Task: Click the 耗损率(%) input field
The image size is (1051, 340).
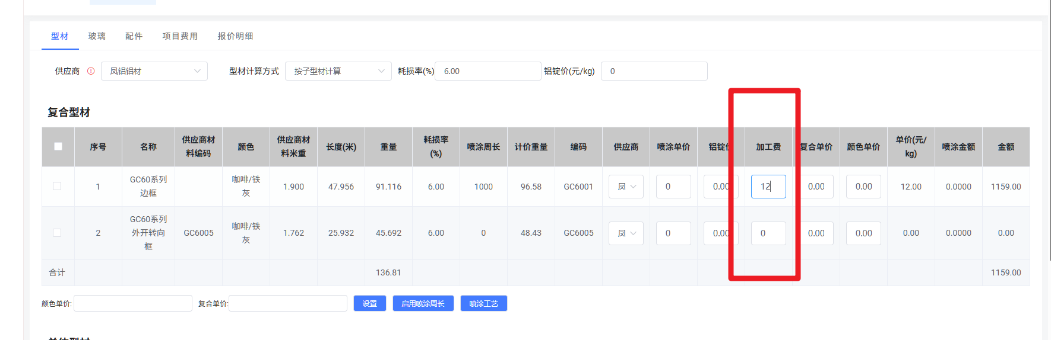Action: (x=487, y=71)
